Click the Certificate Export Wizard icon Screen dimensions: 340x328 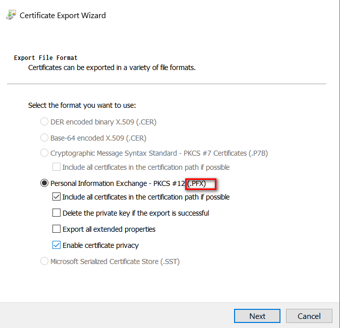coord(11,15)
